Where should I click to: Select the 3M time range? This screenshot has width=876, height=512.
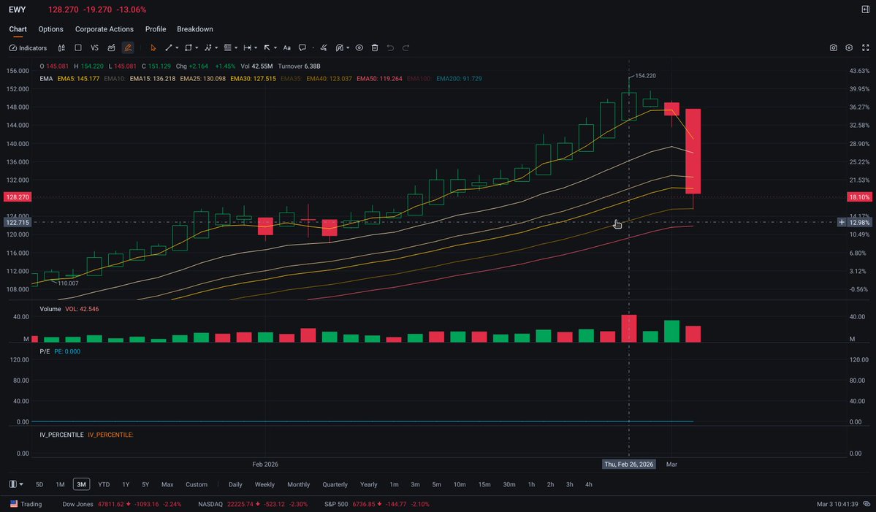coord(82,485)
